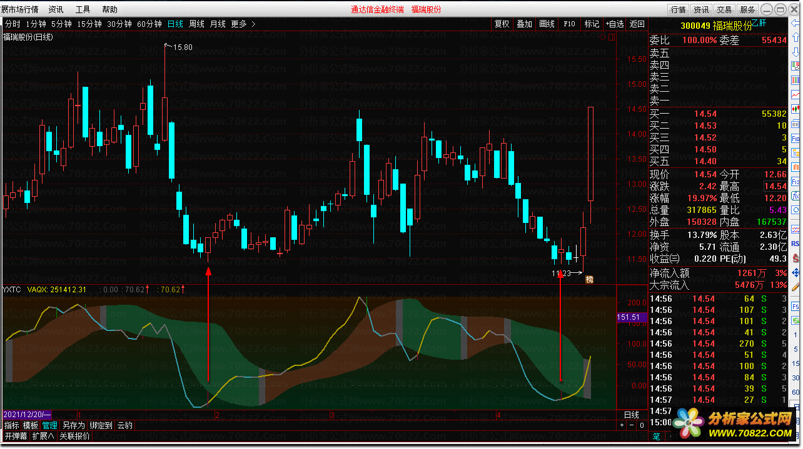The width and height of the screenshot is (803, 449).
Task: Add stock via +自选 button
Action: (x=614, y=24)
